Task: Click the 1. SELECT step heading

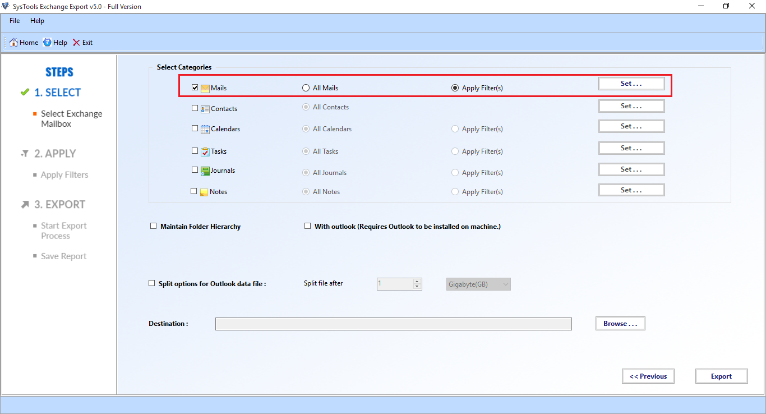Action: (x=58, y=93)
